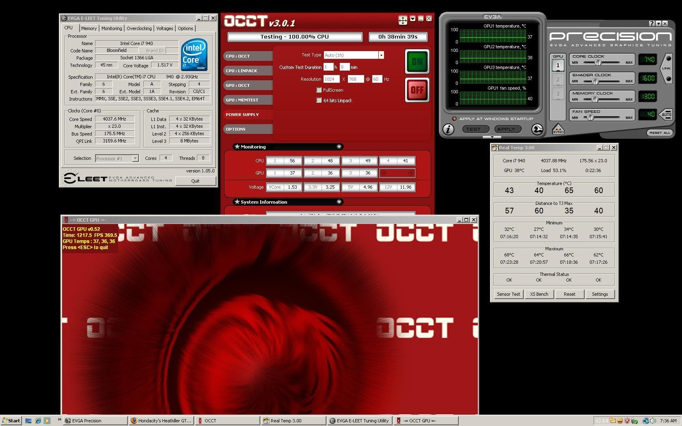Select the GPU : OCCT tab
Screen dimensions: 682x426
[248, 85]
